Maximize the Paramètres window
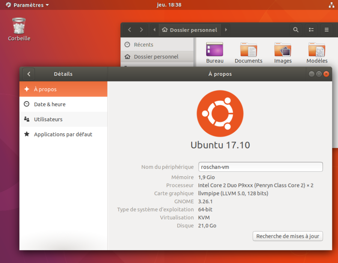Screen dimensions: 338x263 coord(319,74)
